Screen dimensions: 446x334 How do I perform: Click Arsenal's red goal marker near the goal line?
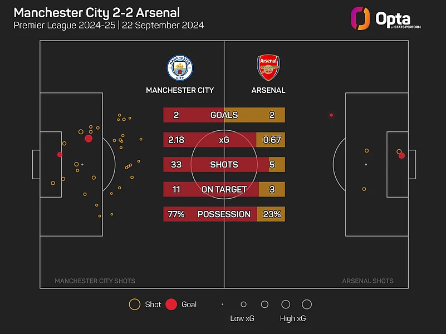[401, 155]
